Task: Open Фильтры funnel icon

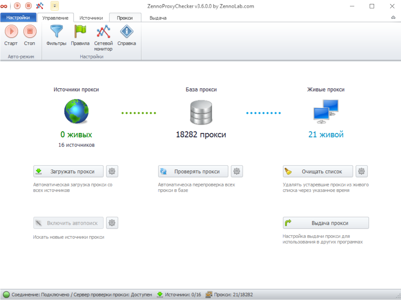Action: point(56,31)
